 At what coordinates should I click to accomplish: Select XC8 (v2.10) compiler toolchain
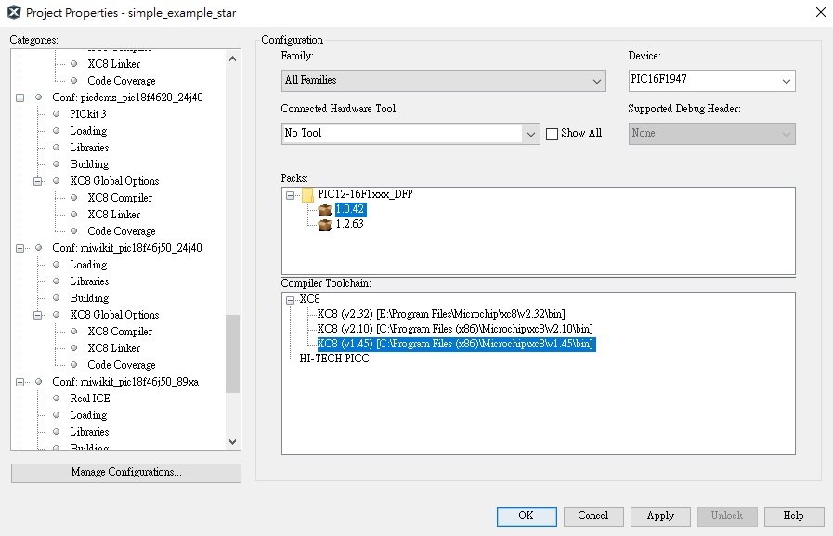[455, 329]
